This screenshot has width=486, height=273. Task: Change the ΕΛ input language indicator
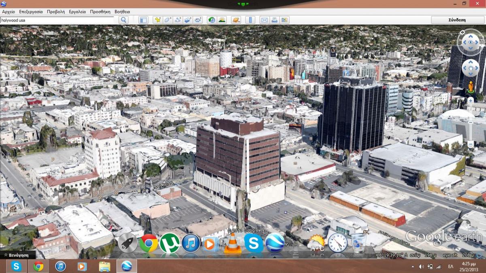pos(450,267)
